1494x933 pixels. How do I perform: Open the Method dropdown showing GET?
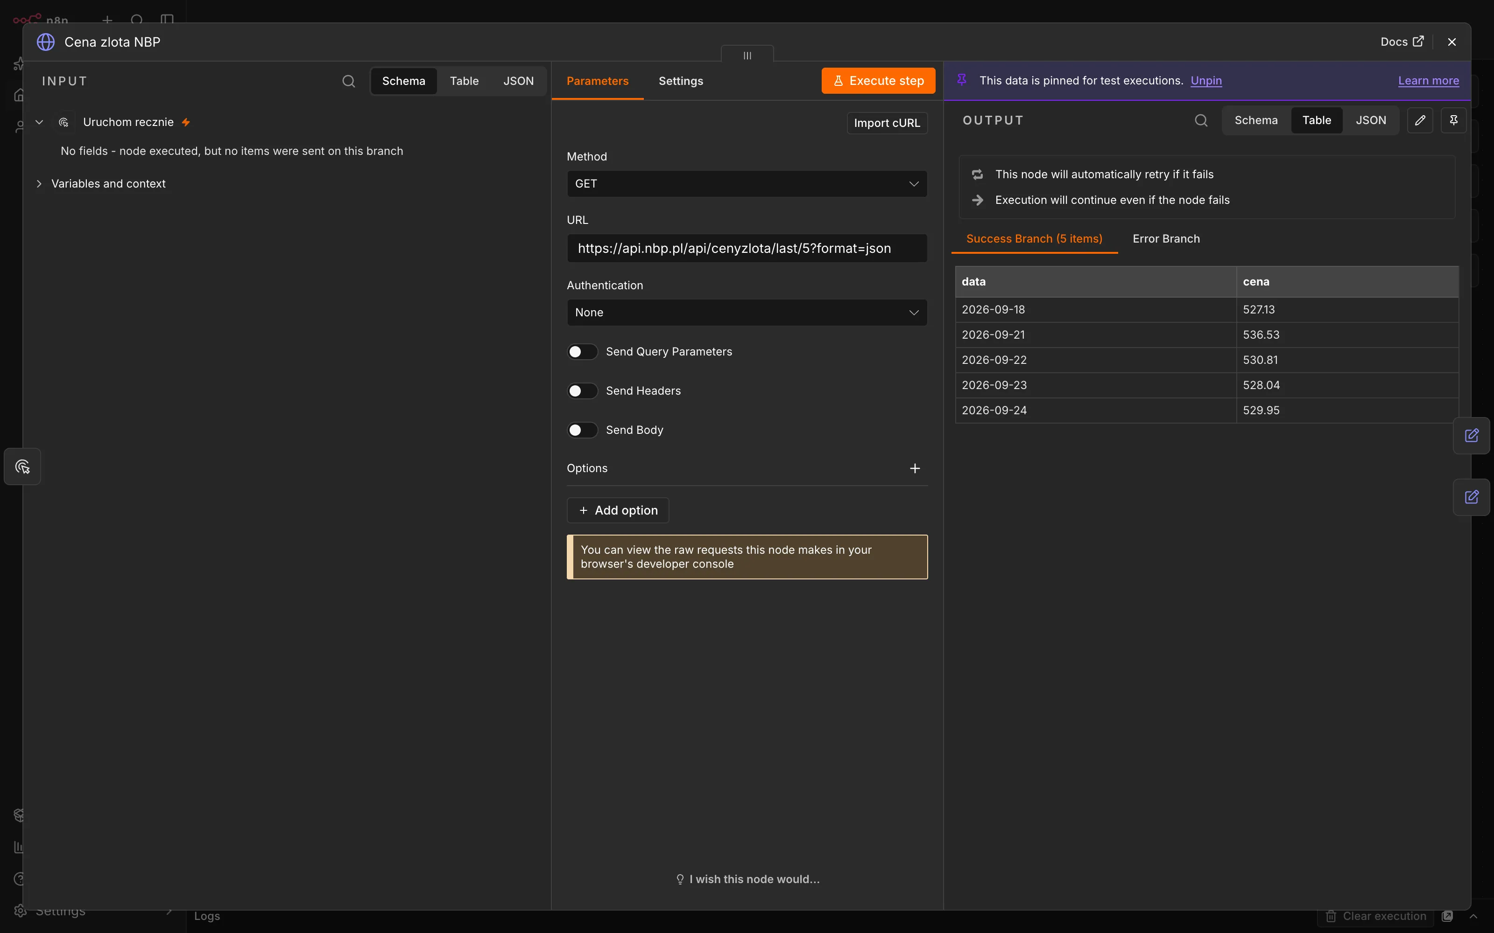click(747, 184)
